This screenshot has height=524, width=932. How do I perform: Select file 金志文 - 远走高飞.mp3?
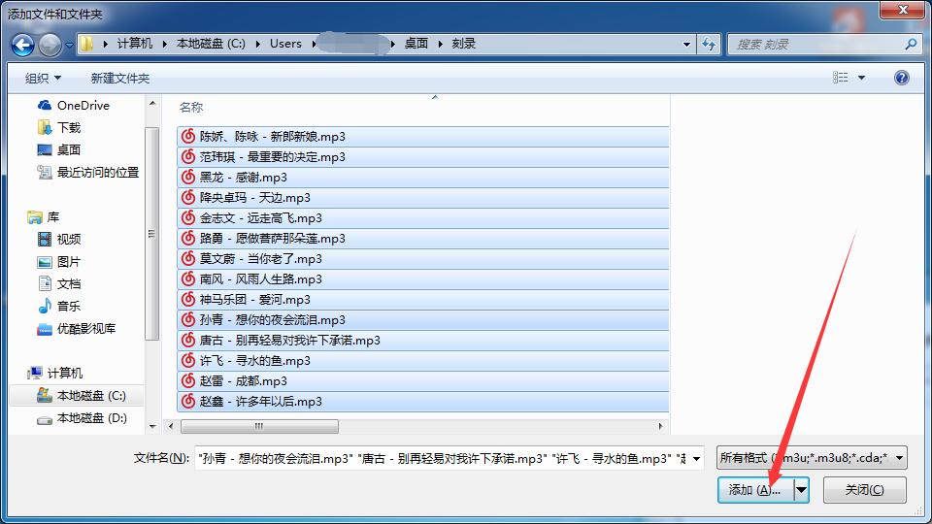(x=422, y=218)
